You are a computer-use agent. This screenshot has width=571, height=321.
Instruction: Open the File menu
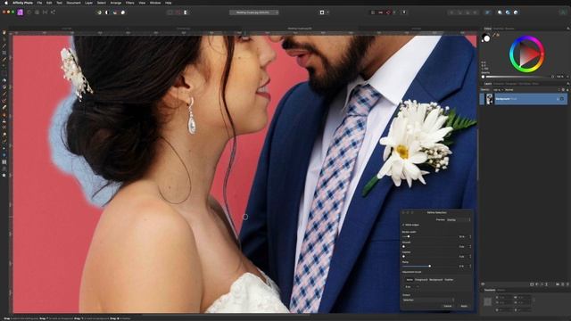(39, 3)
